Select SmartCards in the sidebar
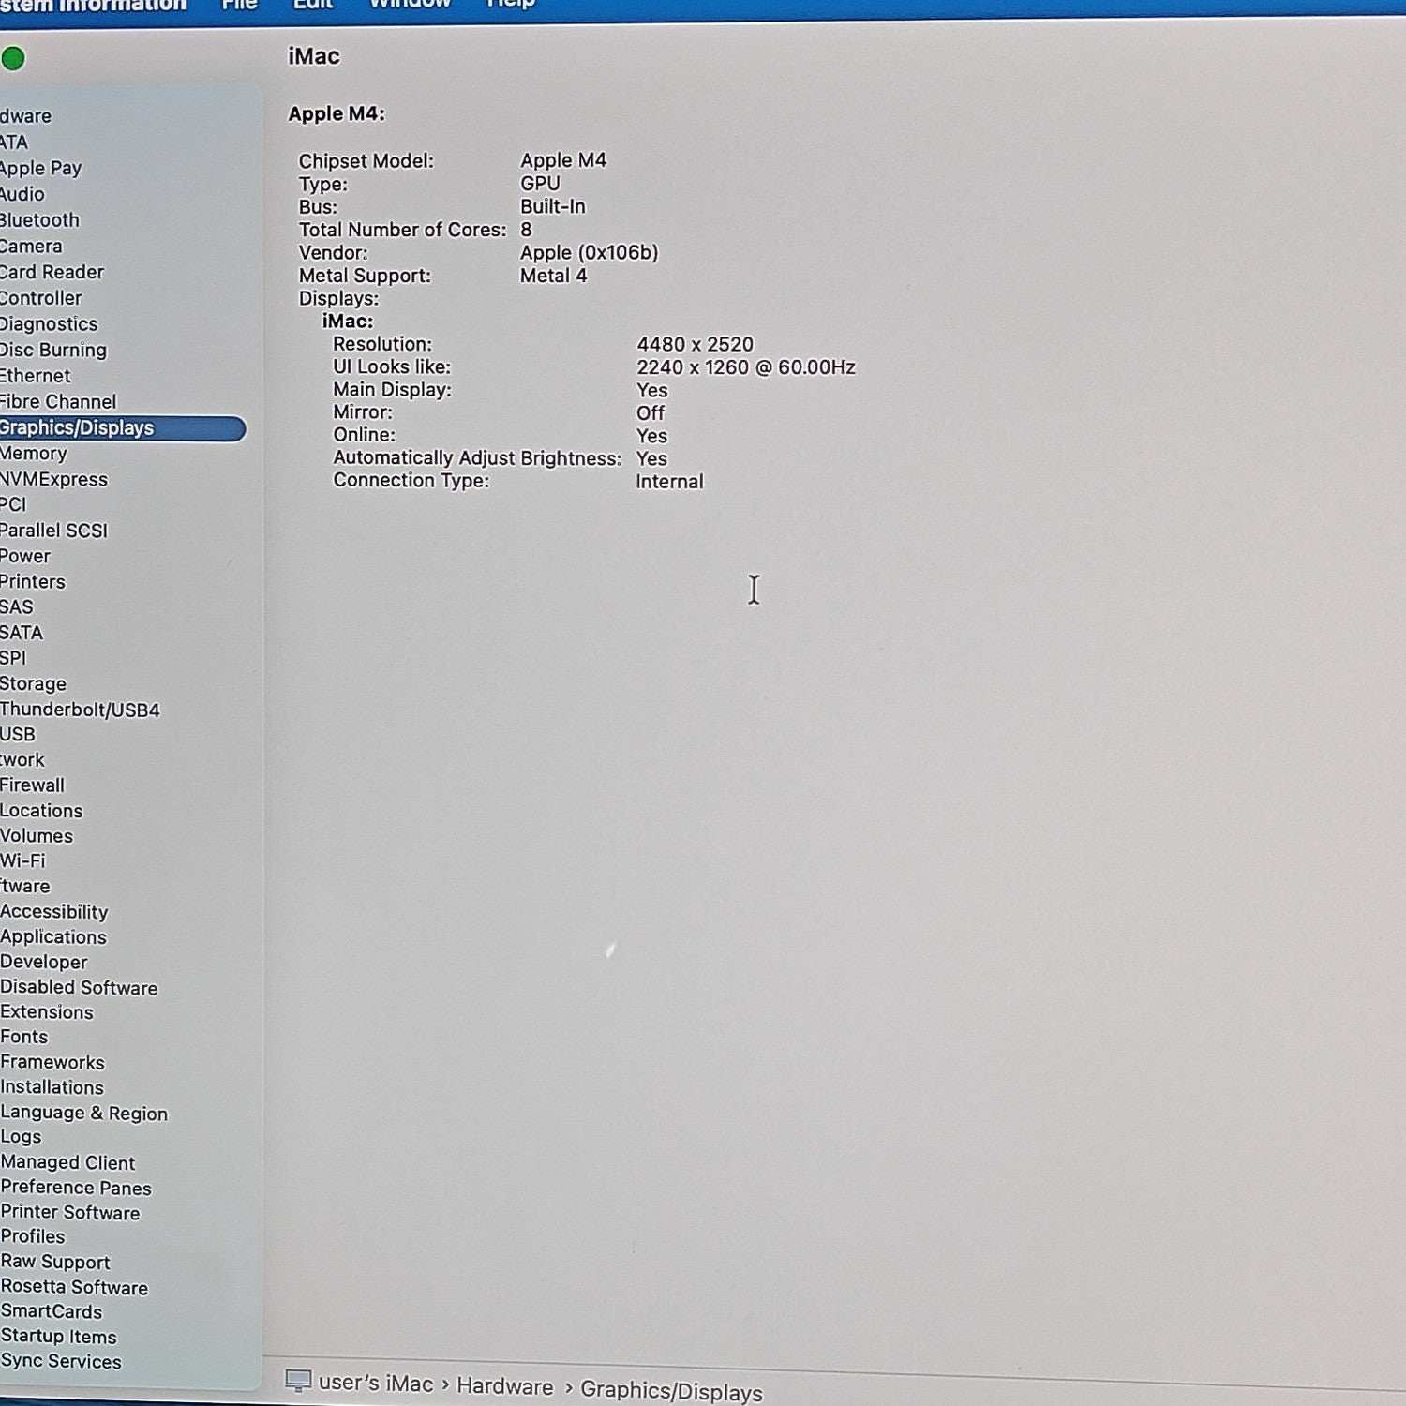This screenshot has width=1406, height=1406. point(52,1311)
